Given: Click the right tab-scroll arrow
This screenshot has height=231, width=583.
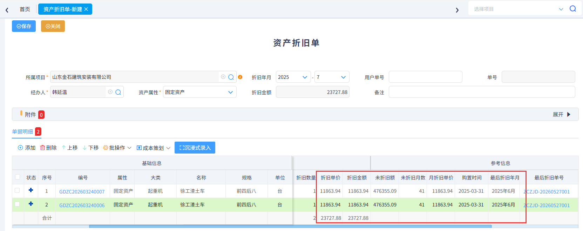Looking at the screenshot, I should tap(457, 10).
